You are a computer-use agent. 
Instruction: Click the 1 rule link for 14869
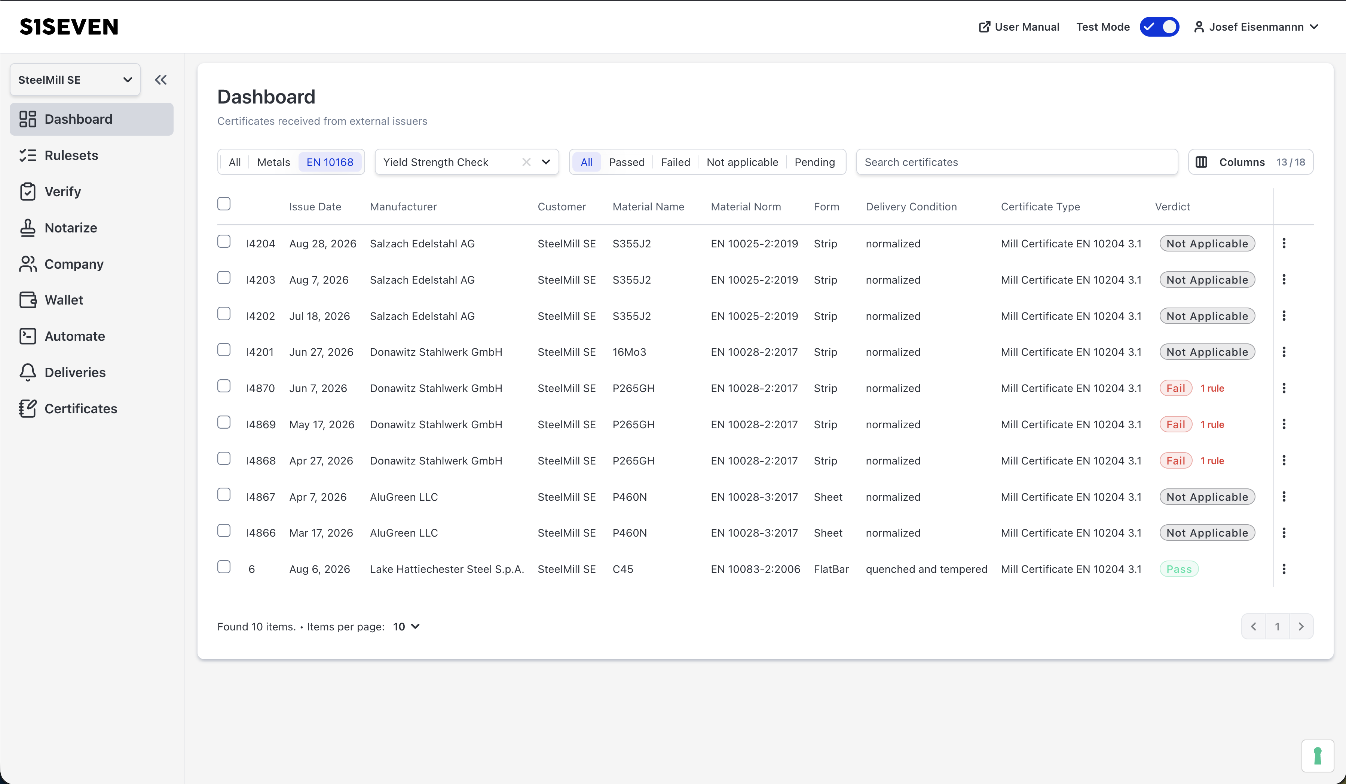(1212, 424)
